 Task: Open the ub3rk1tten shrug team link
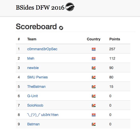tap(43, 115)
